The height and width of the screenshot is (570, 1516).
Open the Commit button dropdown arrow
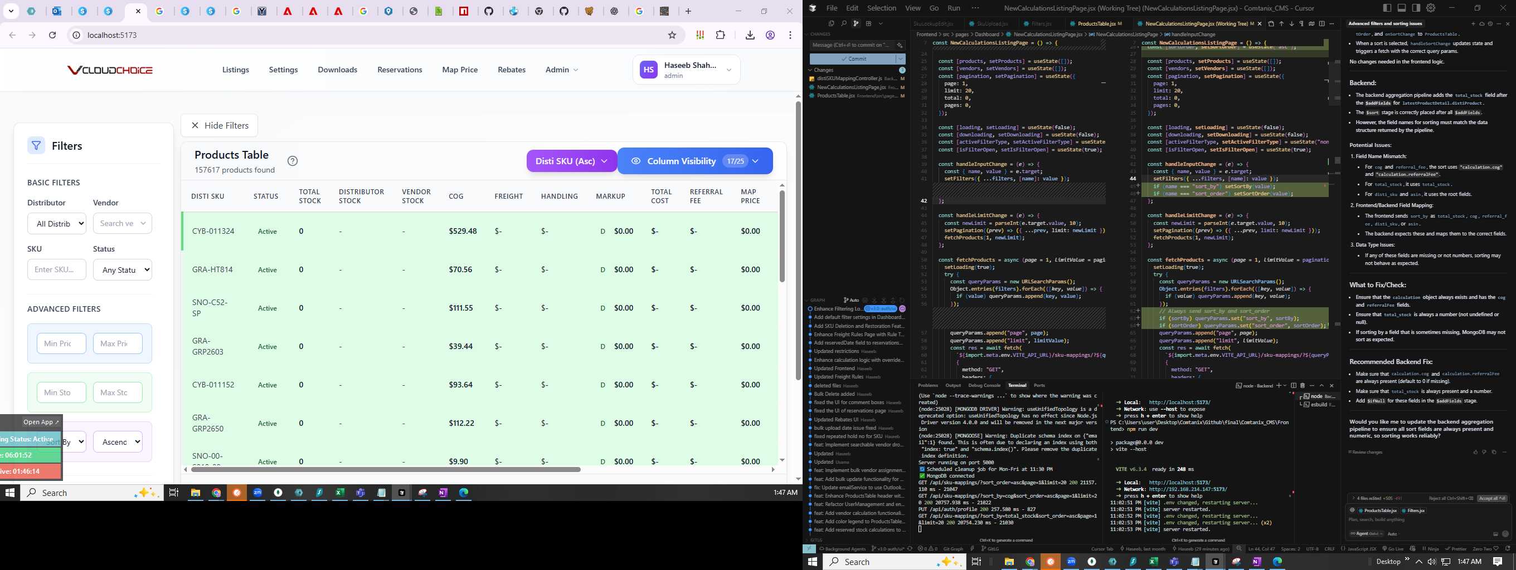coord(901,59)
